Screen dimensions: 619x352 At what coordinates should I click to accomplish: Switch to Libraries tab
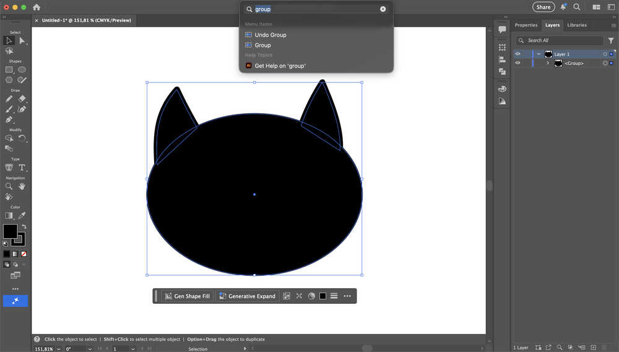pos(577,25)
